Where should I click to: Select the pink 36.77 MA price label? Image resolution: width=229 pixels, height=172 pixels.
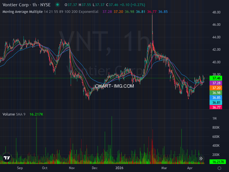[x=216, y=107]
